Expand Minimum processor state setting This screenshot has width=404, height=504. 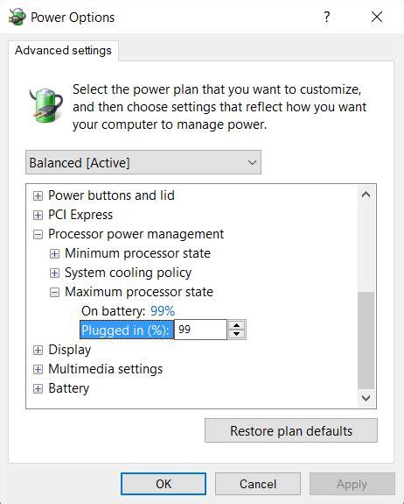(54, 253)
